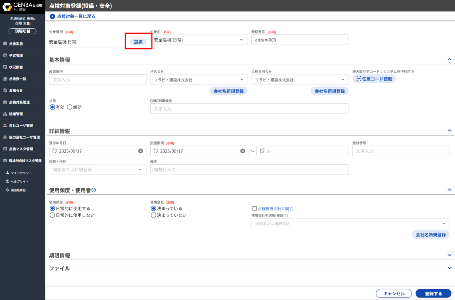Clear the 受付年月日 date with the X icon
Viewport: 455px width, 300px height.
click(141, 151)
